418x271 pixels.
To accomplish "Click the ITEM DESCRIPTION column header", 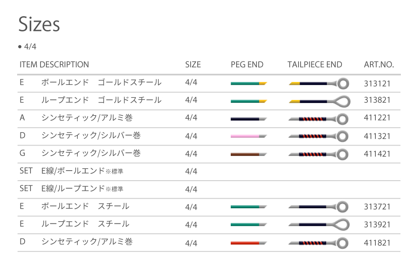I will tap(54, 64).
